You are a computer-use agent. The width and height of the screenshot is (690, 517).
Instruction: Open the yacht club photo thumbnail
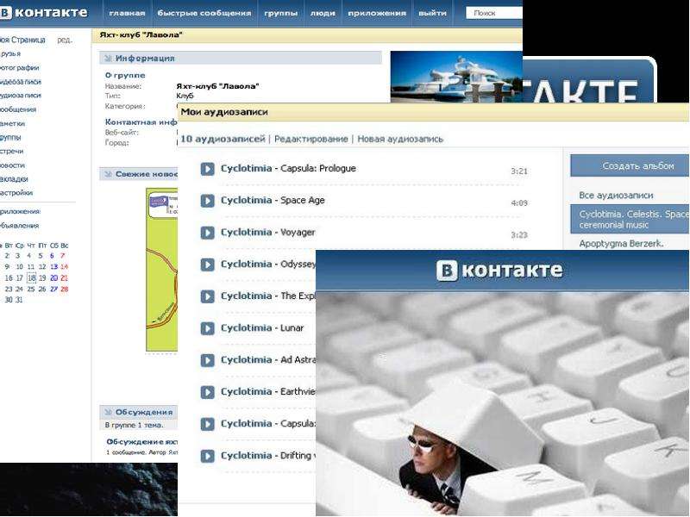(x=456, y=77)
